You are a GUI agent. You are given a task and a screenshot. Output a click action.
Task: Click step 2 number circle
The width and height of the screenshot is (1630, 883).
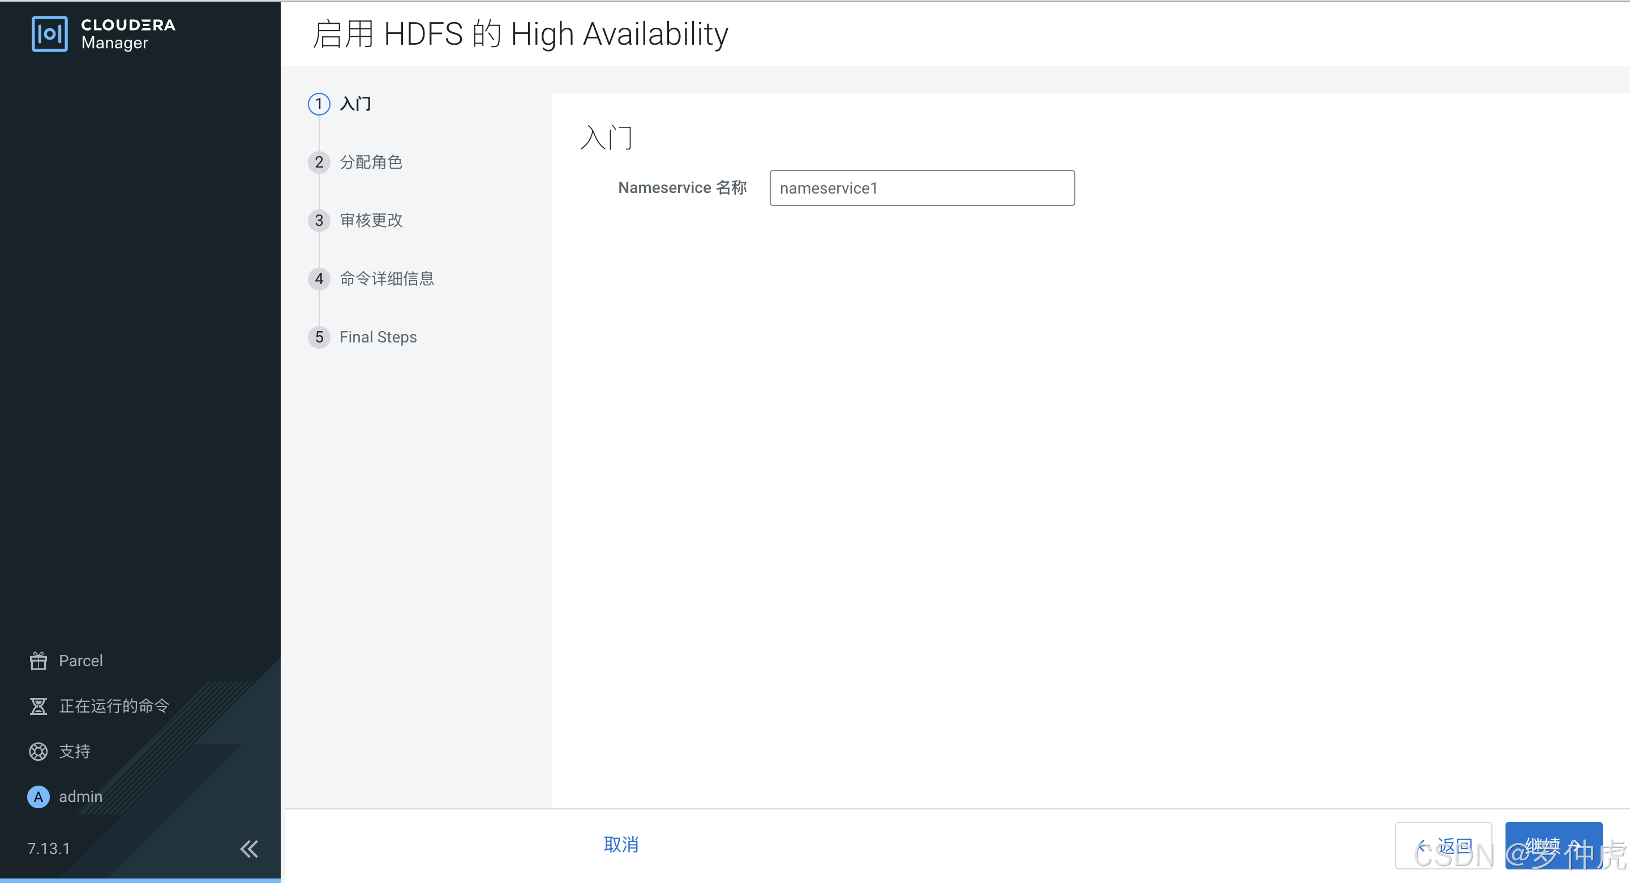(x=319, y=162)
